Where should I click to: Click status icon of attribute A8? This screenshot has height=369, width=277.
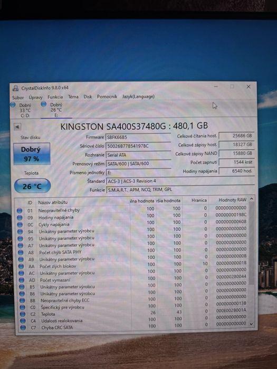pos(21,253)
